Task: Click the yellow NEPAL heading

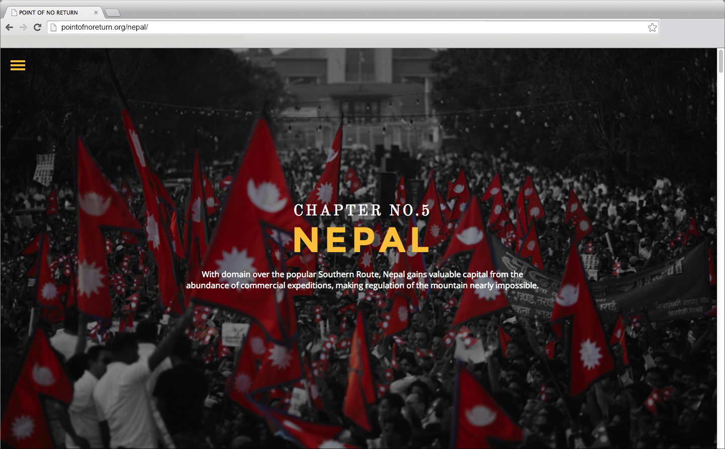Action: click(x=361, y=240)
